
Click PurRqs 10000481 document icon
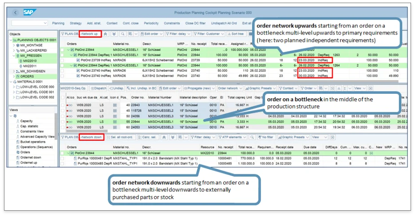tap(75, 158)
